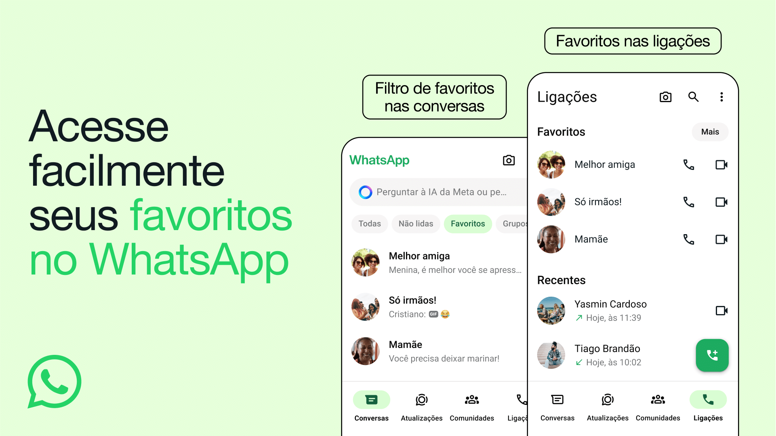Tap the search icon in Ligações screen
Viewport: 776px width, 436px height.
coord(693,96)
